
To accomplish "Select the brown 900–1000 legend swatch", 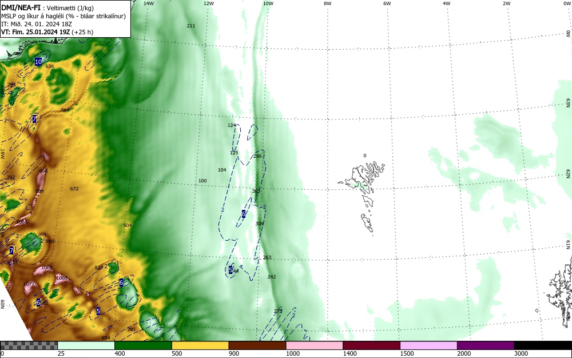I will 257,345.
